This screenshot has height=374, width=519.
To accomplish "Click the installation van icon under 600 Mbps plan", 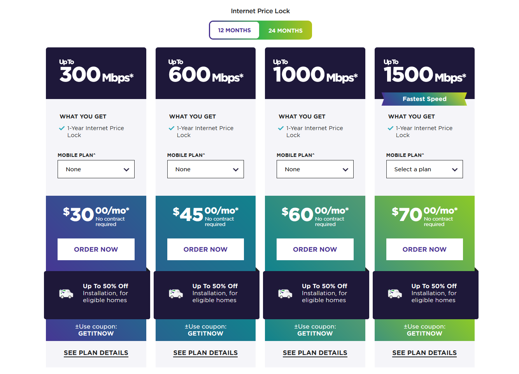I will [x=176, y=294].
